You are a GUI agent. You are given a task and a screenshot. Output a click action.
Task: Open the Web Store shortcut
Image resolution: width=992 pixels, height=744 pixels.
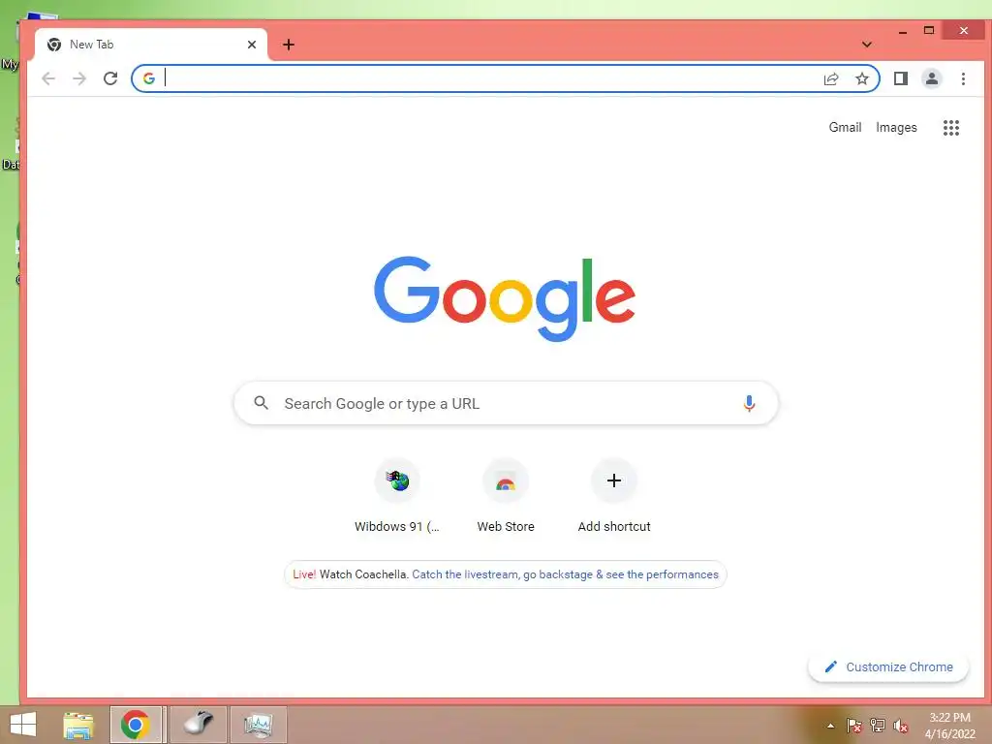click(x=506, y=497)
